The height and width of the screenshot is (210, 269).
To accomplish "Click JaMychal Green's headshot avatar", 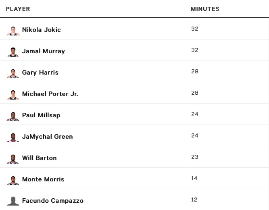I will tap(13, 137).
